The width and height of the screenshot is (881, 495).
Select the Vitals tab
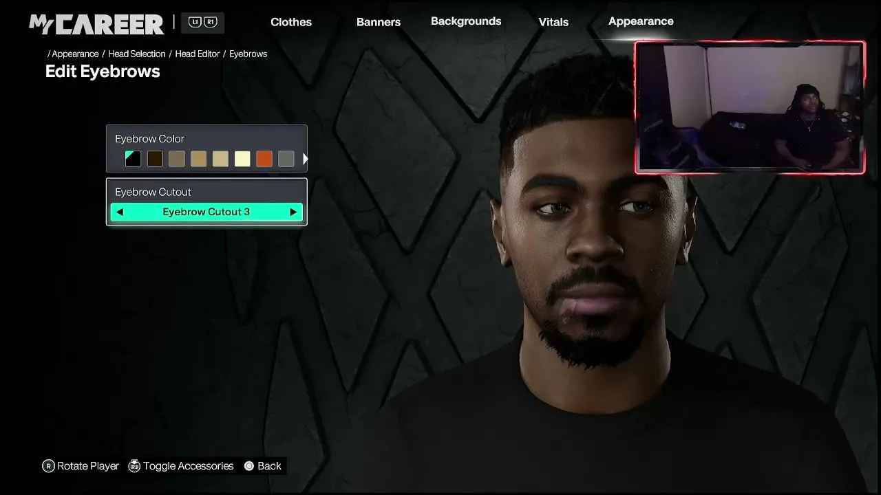[x=553, y=22]
